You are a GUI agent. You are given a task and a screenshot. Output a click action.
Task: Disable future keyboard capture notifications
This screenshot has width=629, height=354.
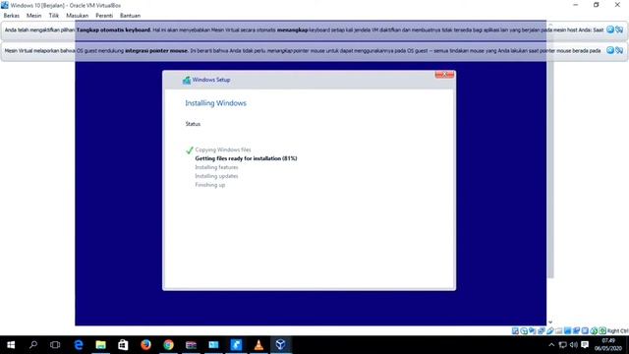coord(619,29)
